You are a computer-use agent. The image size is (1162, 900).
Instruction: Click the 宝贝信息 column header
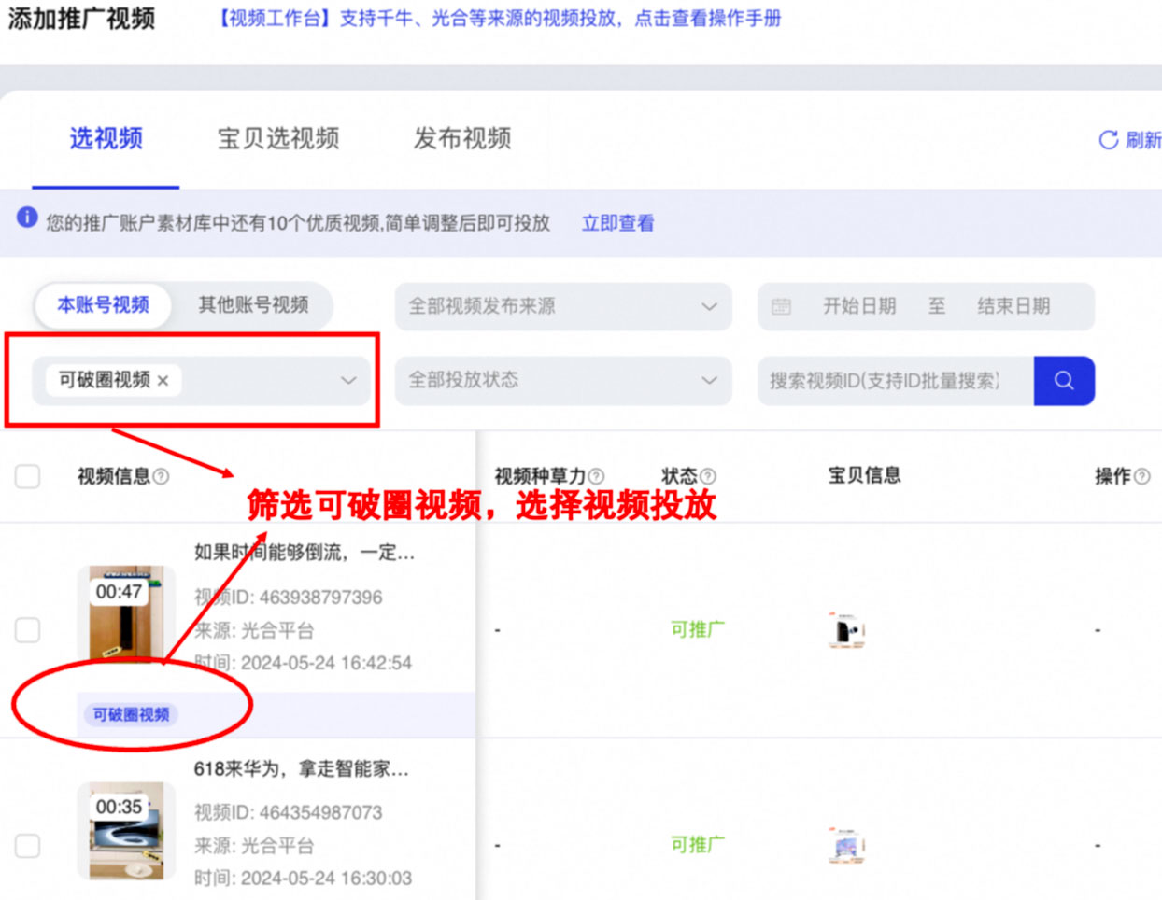coord(865,476)
